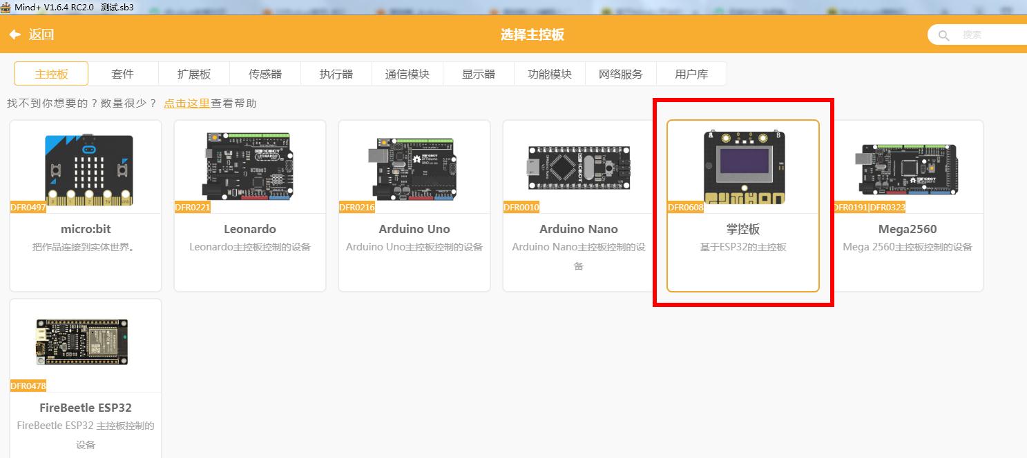Select the FireBeetle ESP32 board image
Image resolution: width=1027 pixels, height=458 pixels.
pyautogui.click(x=82, y=342)
